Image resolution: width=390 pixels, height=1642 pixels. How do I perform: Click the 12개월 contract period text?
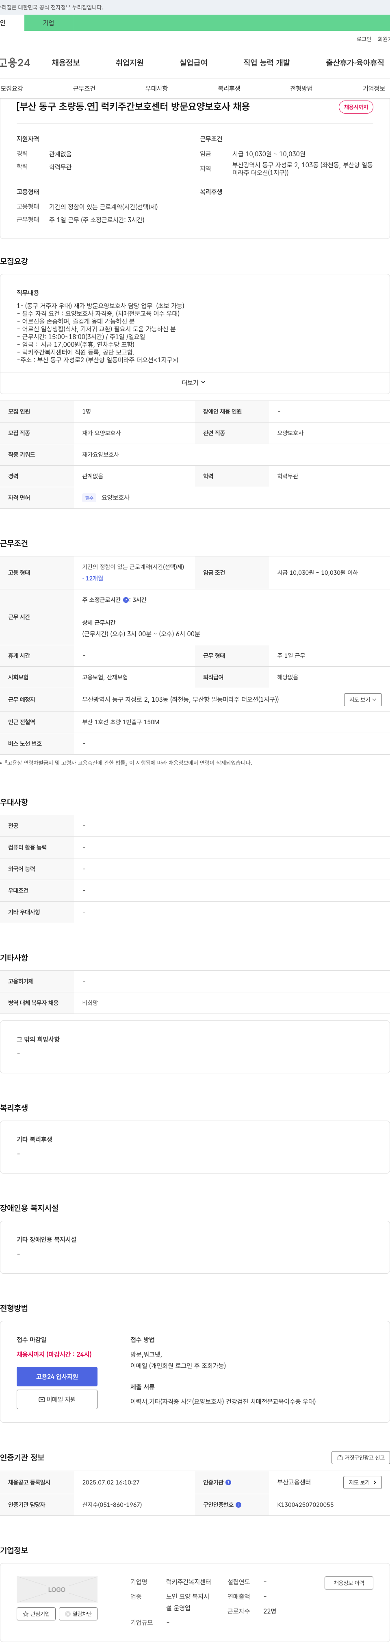pos(93,578)
